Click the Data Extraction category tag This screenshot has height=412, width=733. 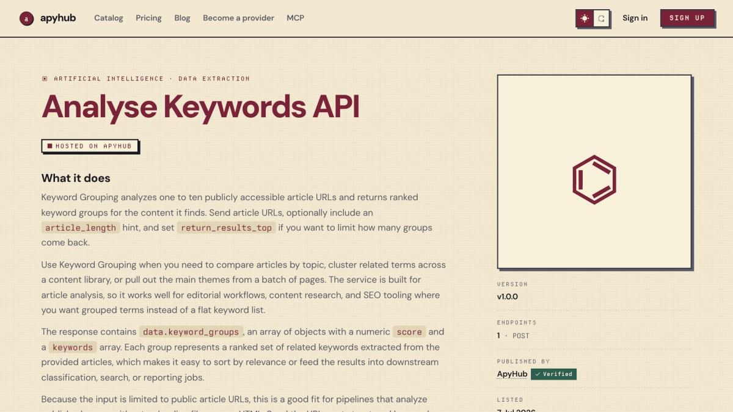click(x=214, y=79)
